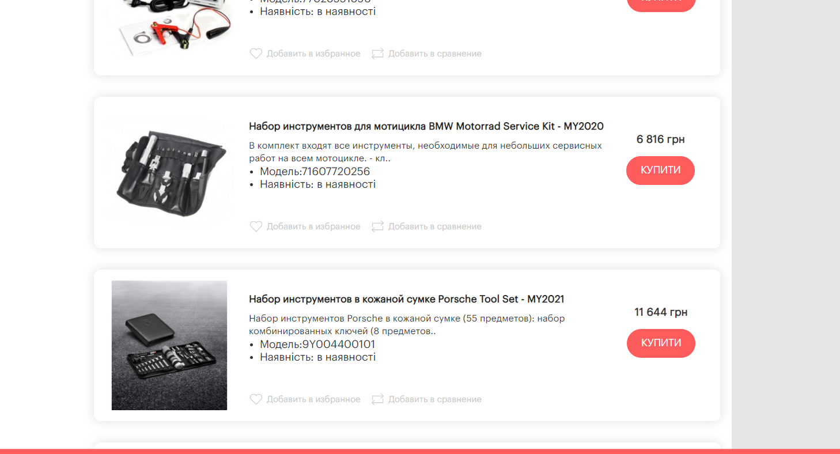Click compare arrows icon for BMW Motorrad kit
This screenshot has height=454, width=840.
[377, 226]
